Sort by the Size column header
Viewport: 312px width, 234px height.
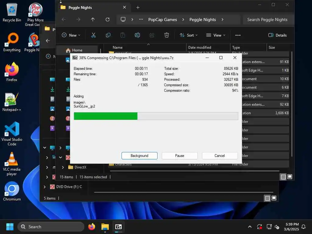tap(278, 47)
